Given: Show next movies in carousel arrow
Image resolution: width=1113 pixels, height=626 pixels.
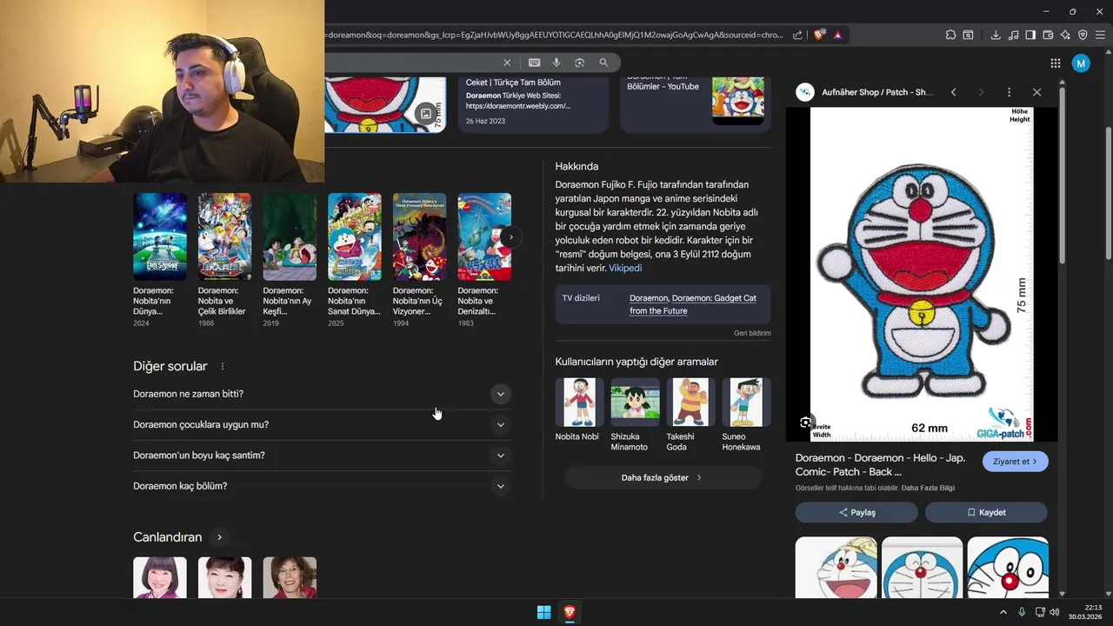Looking at the screenshot, I should (511, 236).
